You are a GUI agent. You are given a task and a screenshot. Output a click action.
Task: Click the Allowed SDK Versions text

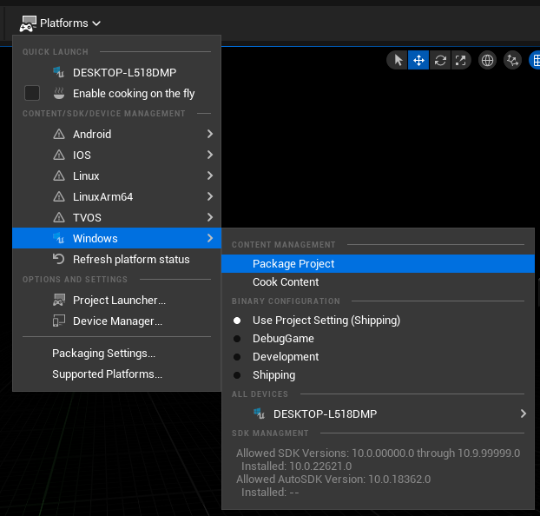point(378,453)
